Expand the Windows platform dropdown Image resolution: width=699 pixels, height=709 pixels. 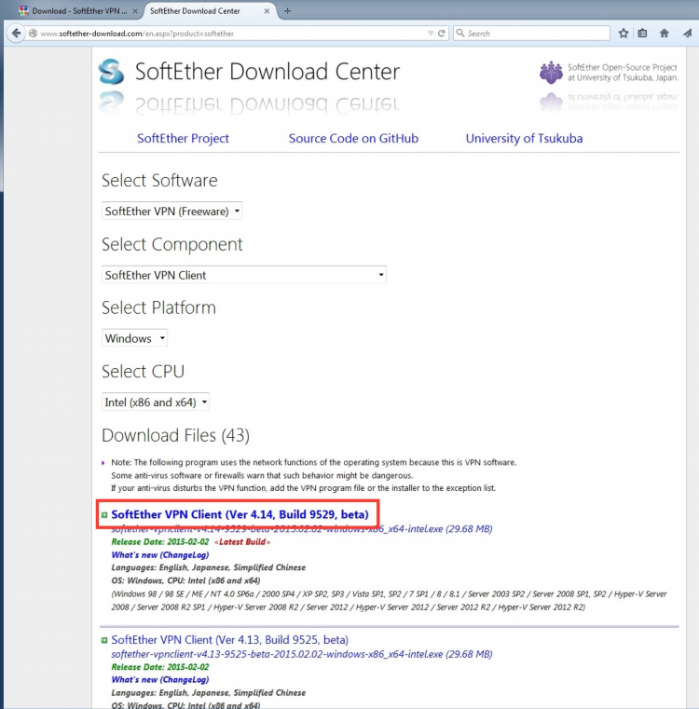pyautogui.click(x=134, y=338)
